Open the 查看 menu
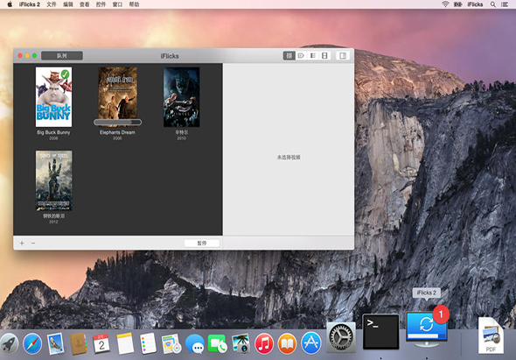Viewport: 516px width, 360px height. click(84, 4)
